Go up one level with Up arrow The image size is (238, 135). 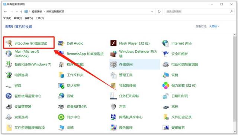click(21, 12)
